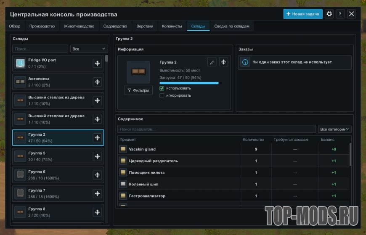This screenshot has height=235, width=366.
Task: Click crosshair icon for Автополка storage
Action: 97,82
